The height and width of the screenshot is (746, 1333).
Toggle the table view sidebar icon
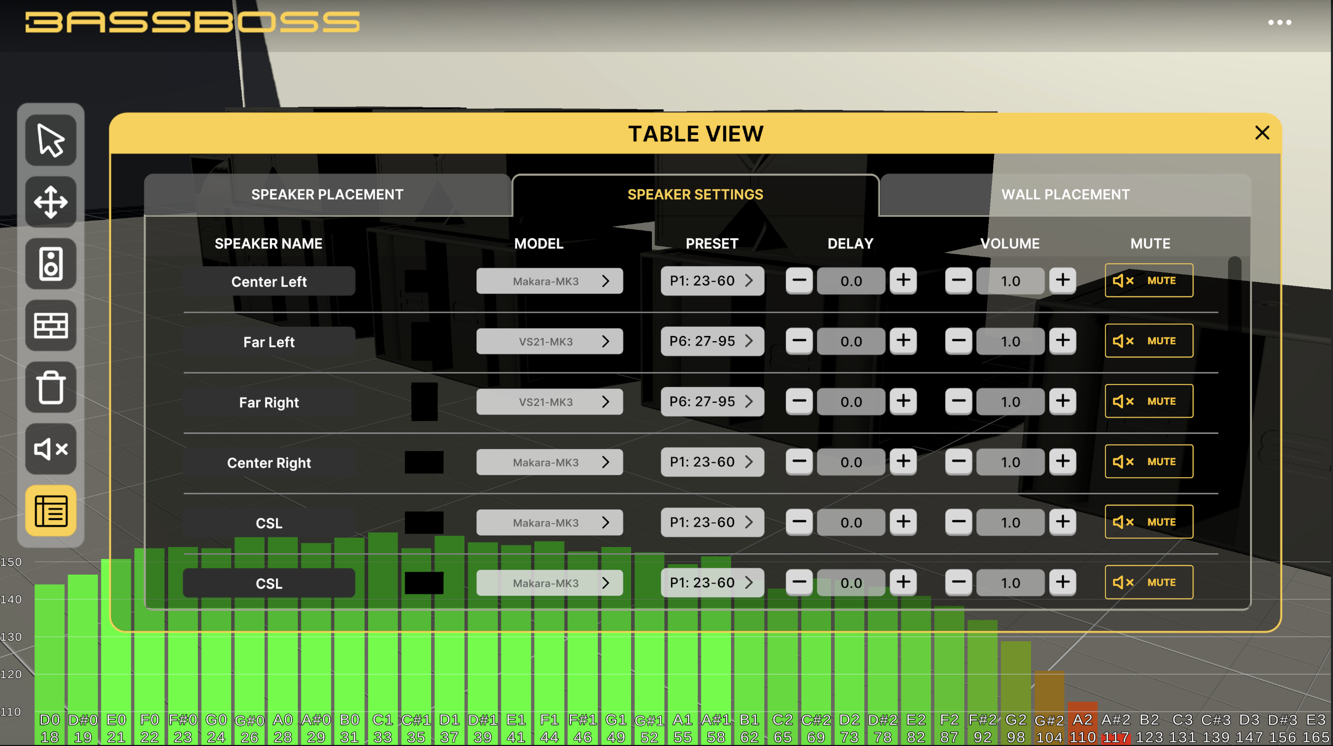(51, 511)
